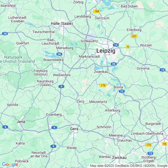Click the Zeitz town label
The image size is (168, 168).
coord(81,101)
